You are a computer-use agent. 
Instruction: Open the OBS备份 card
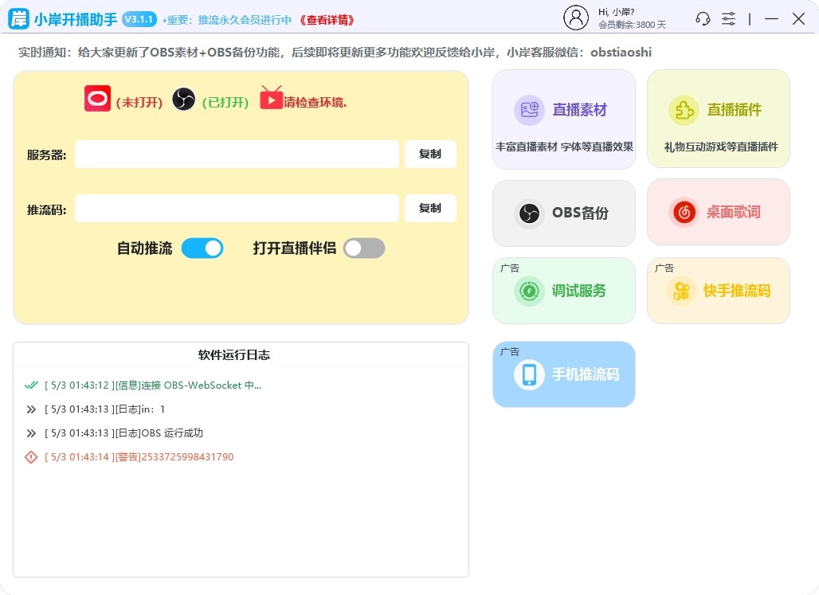(564, 213)
